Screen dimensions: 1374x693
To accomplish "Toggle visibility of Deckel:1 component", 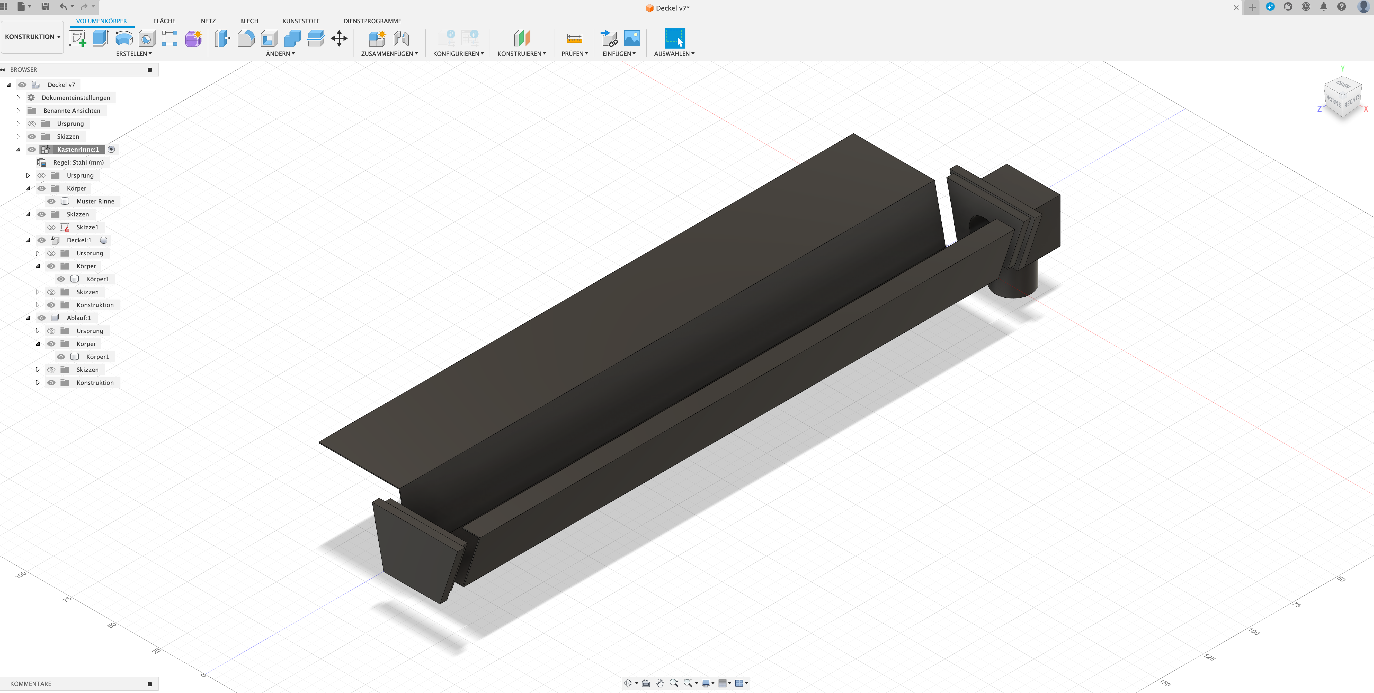I will (42, 240).
